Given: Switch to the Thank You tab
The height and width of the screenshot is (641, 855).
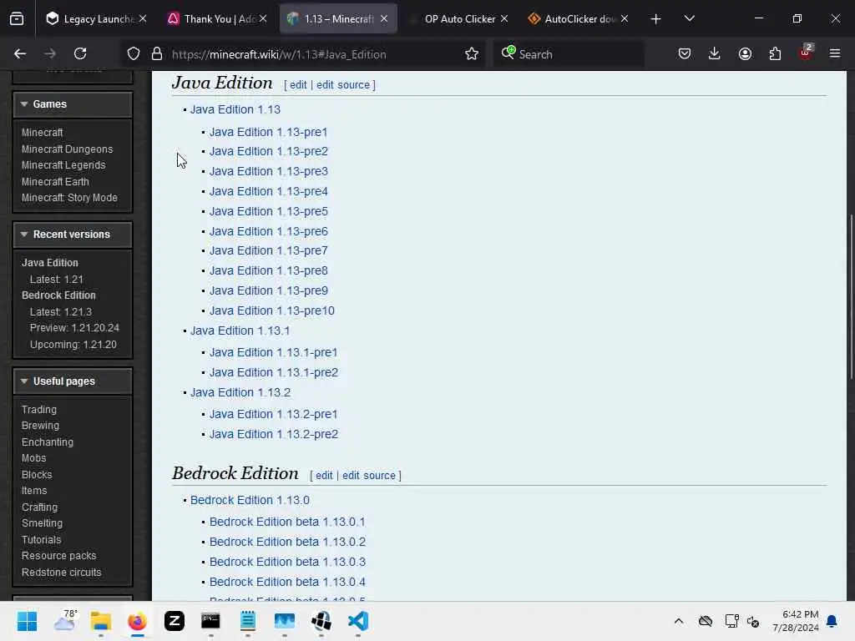Looking at the screenshot, I should pyautogui.click(x=218, y=18).
